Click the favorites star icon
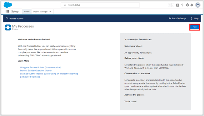204x116 pixels. 170,5
